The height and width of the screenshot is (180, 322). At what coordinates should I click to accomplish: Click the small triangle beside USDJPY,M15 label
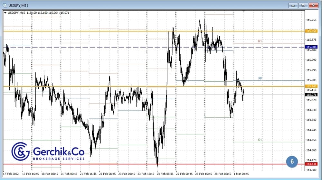tap(5, 13)
